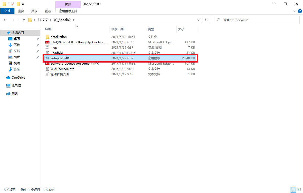Click the pin icon next to 下载

click(38, 45)
